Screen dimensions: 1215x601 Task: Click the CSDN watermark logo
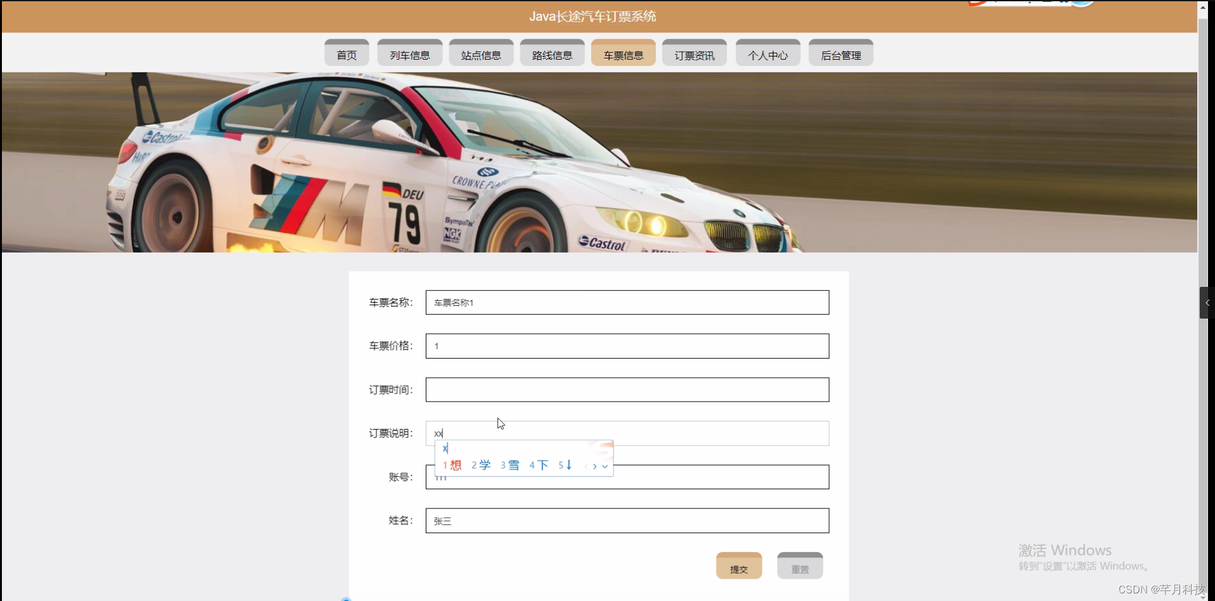click(1158, 589)
